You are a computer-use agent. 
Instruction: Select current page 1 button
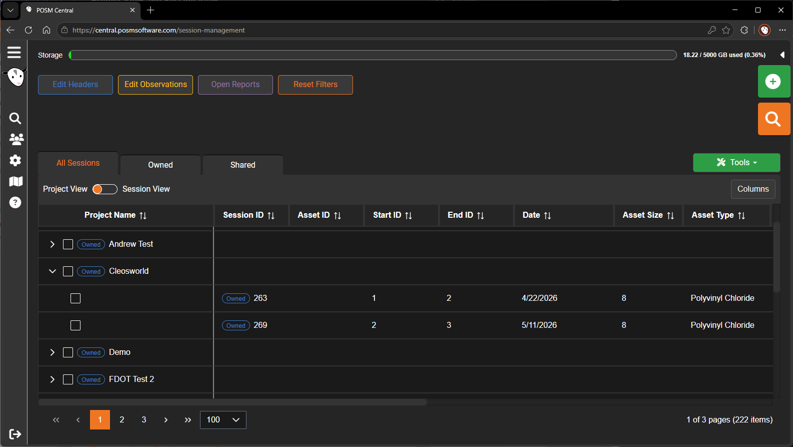pos(100,420)
